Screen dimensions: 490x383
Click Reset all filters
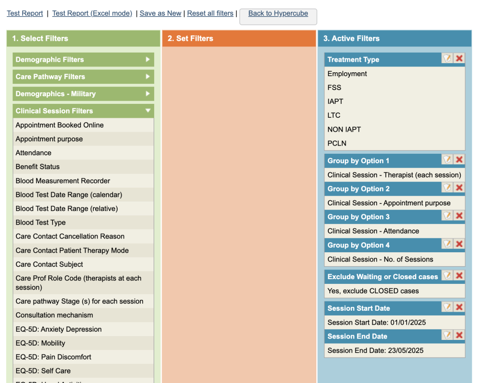pos(210,13)
